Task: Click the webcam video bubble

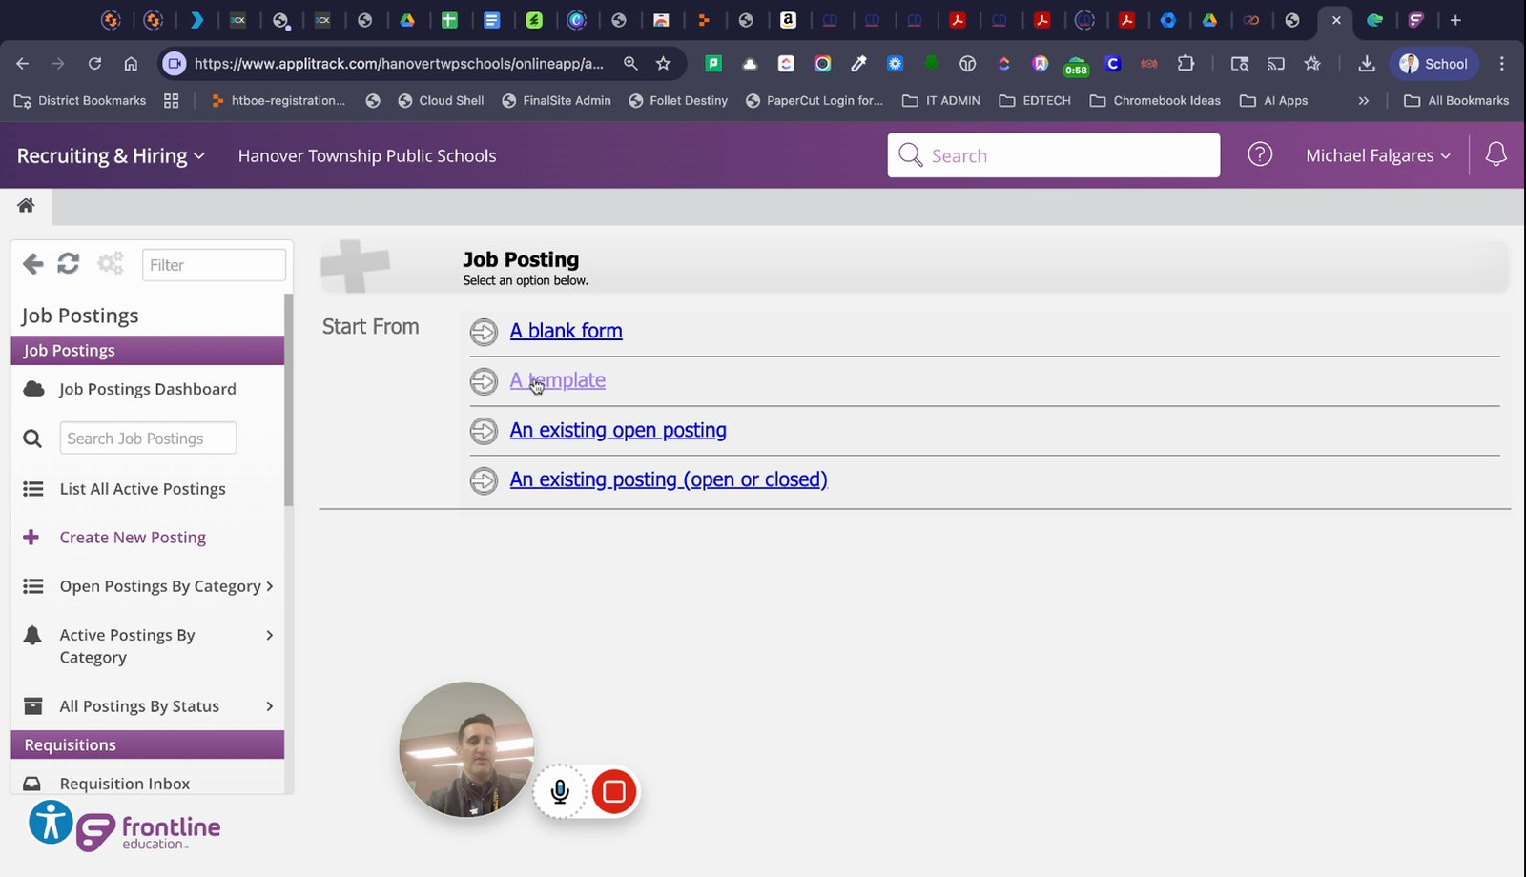Action: tap(466, 749)
